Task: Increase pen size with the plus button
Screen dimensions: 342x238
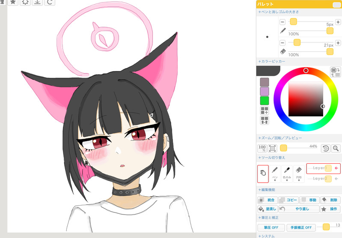Action: tap(338, 22)
